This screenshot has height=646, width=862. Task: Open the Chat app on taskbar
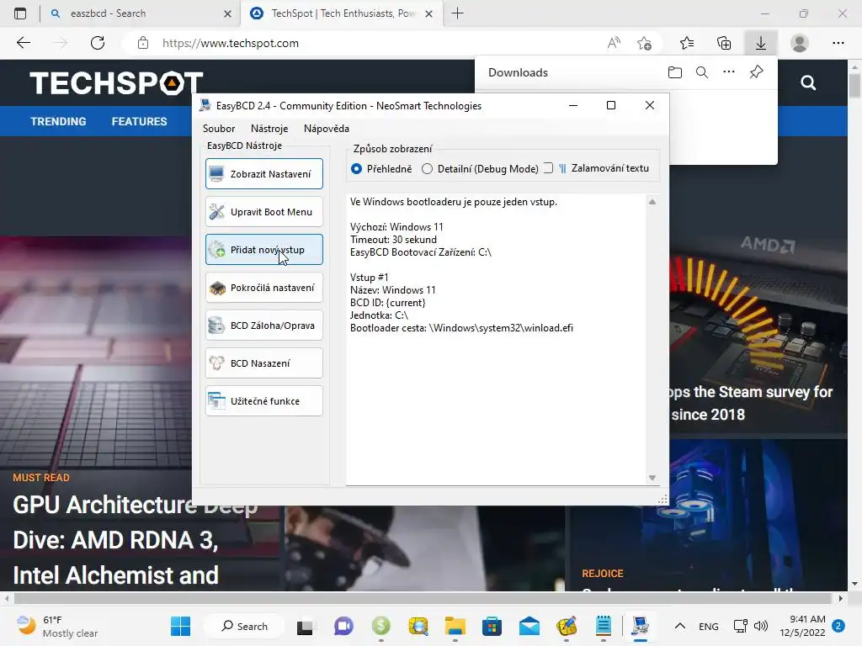pyautogui.click(x=343, y=626)
